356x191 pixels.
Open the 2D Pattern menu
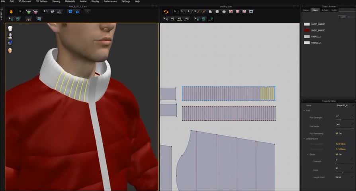[42, 1]
